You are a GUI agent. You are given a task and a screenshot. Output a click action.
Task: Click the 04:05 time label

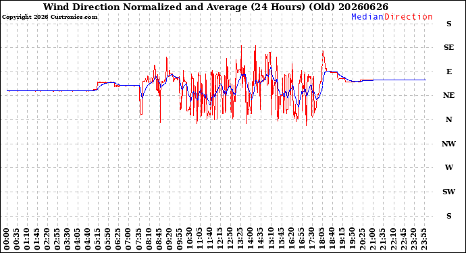tap(78, 239)
